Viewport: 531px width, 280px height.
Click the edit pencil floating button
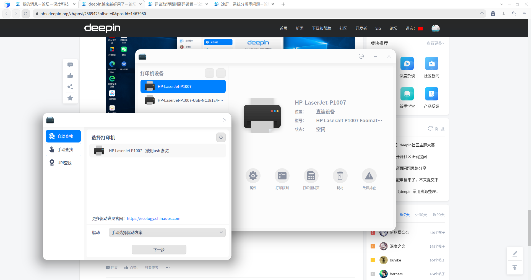click(x=515, y=254)
